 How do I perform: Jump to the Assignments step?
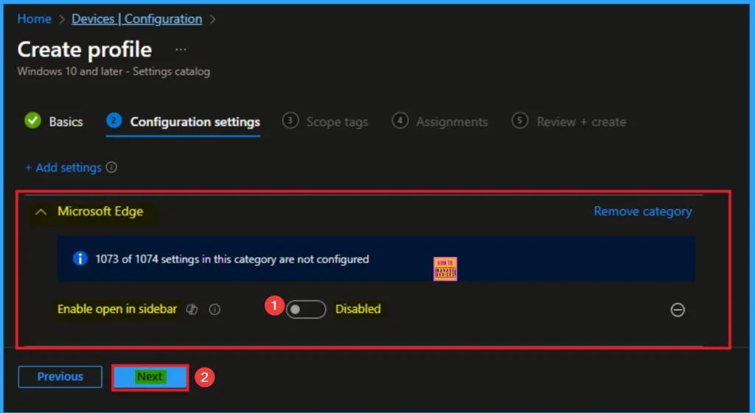coord(440,121)
